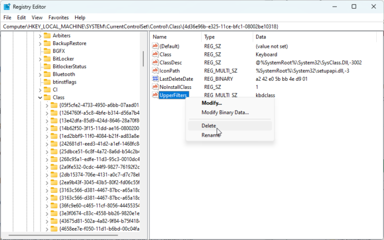384x240 pixels.
Task: Click the {1264760f-a5c8 key folder icon
Action: [54, 113]
